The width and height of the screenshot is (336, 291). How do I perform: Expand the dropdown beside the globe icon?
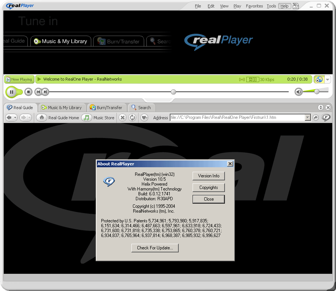(x=328, y=79)
